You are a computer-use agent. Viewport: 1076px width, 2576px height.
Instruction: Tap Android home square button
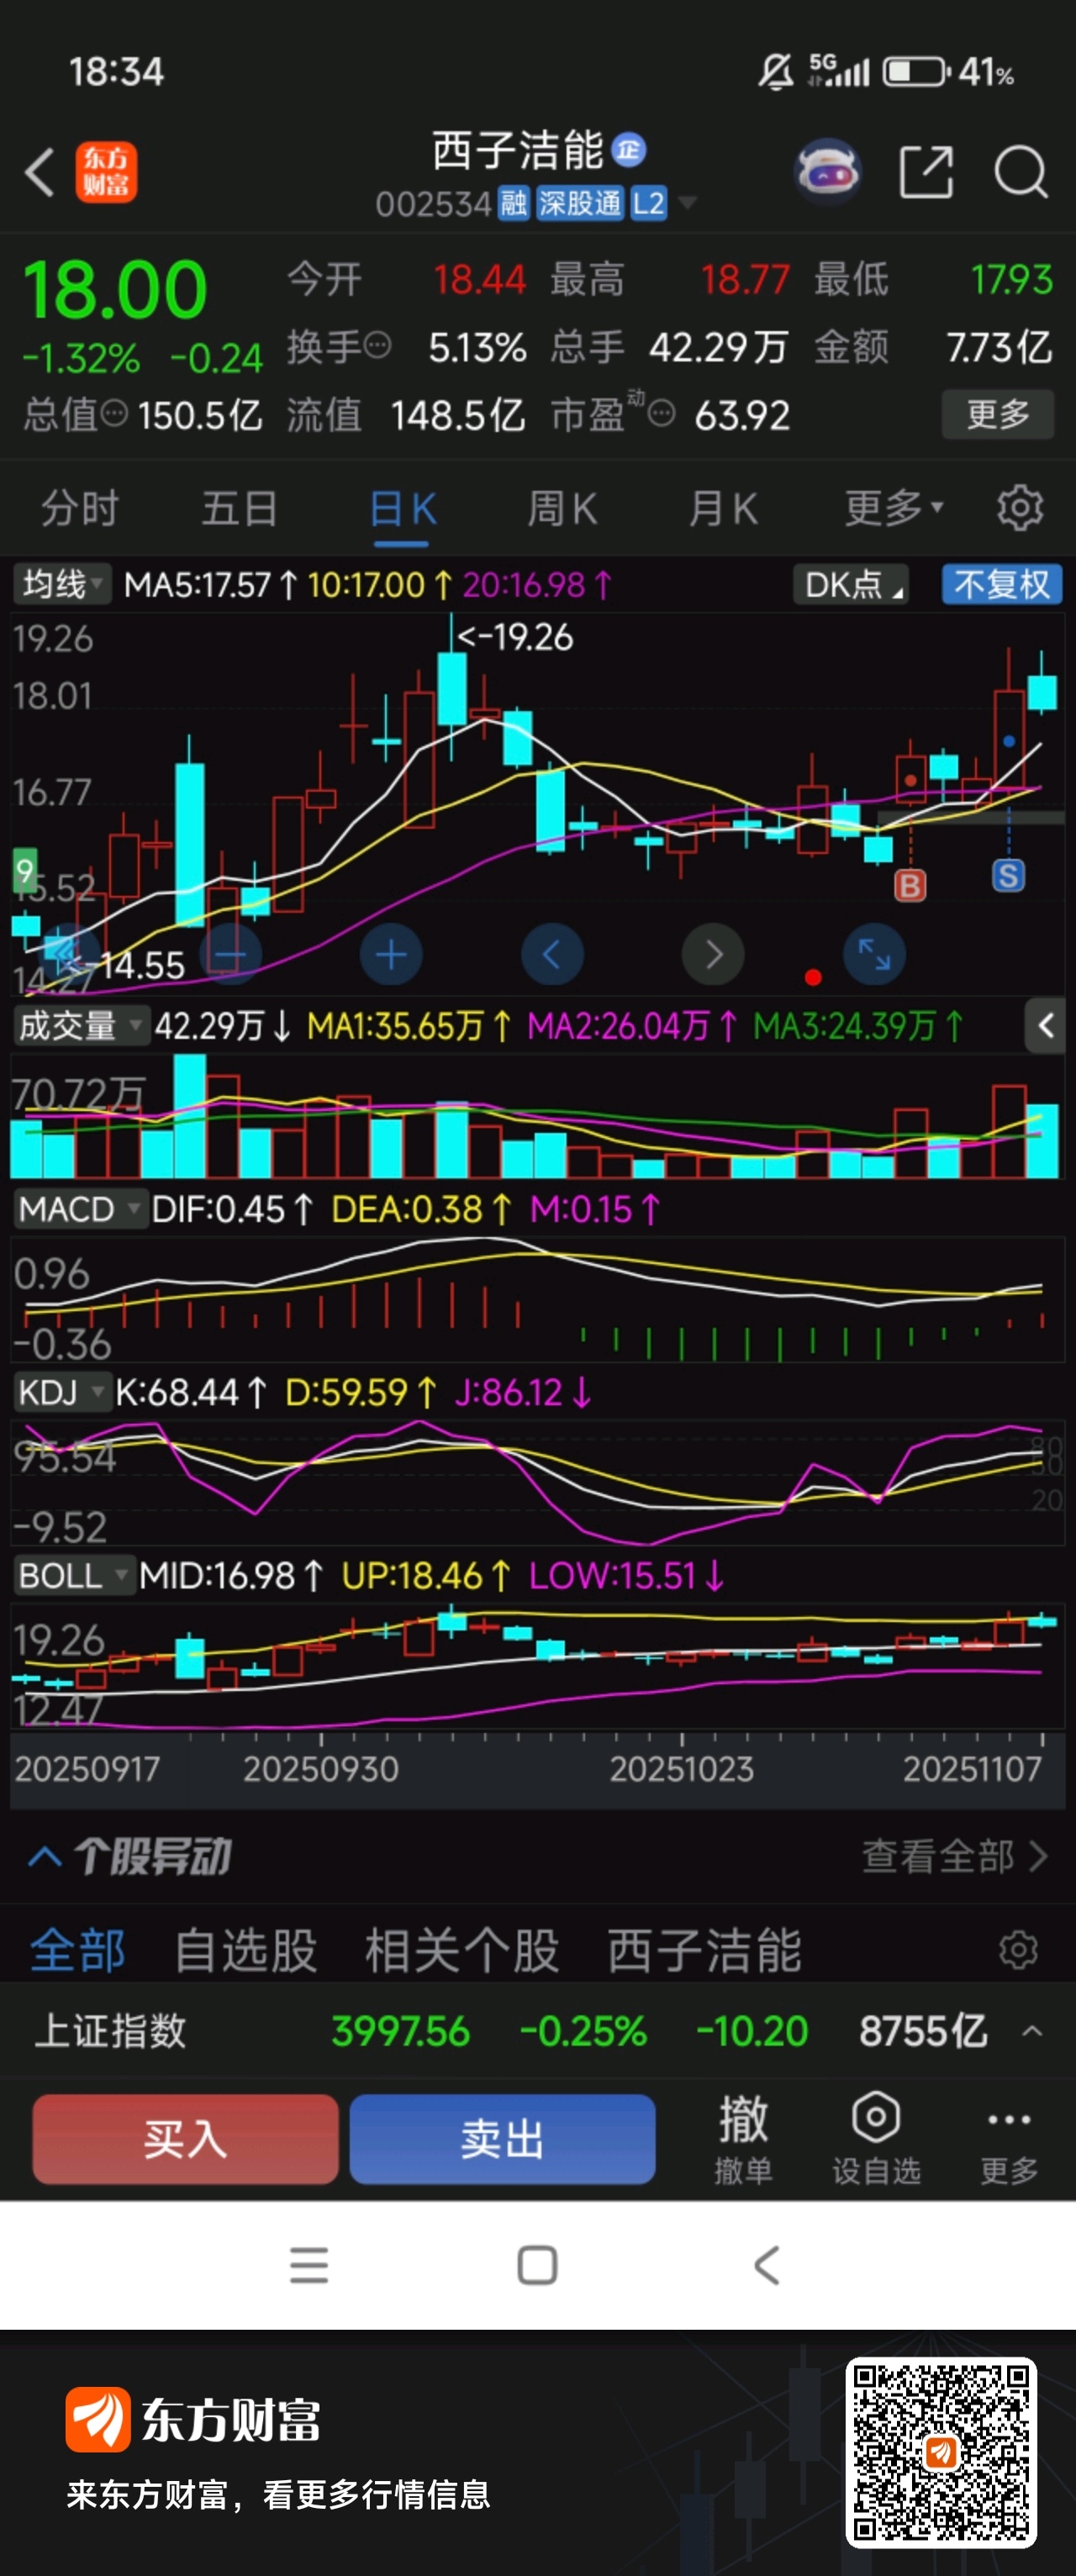pyautogui.click(x=537, y=2265)
